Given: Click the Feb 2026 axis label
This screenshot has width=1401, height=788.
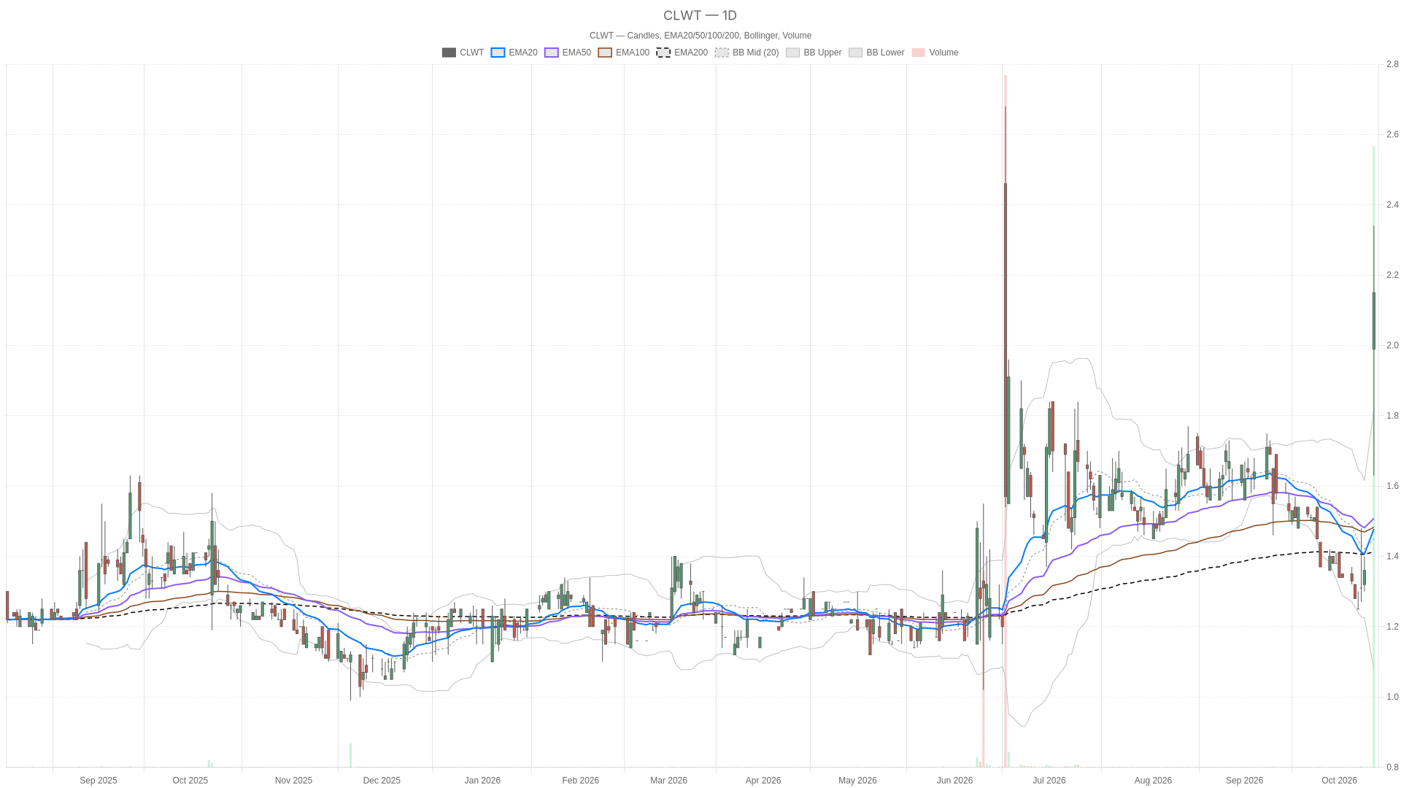Looking at the screenshot, I should [x=581, y=781].
